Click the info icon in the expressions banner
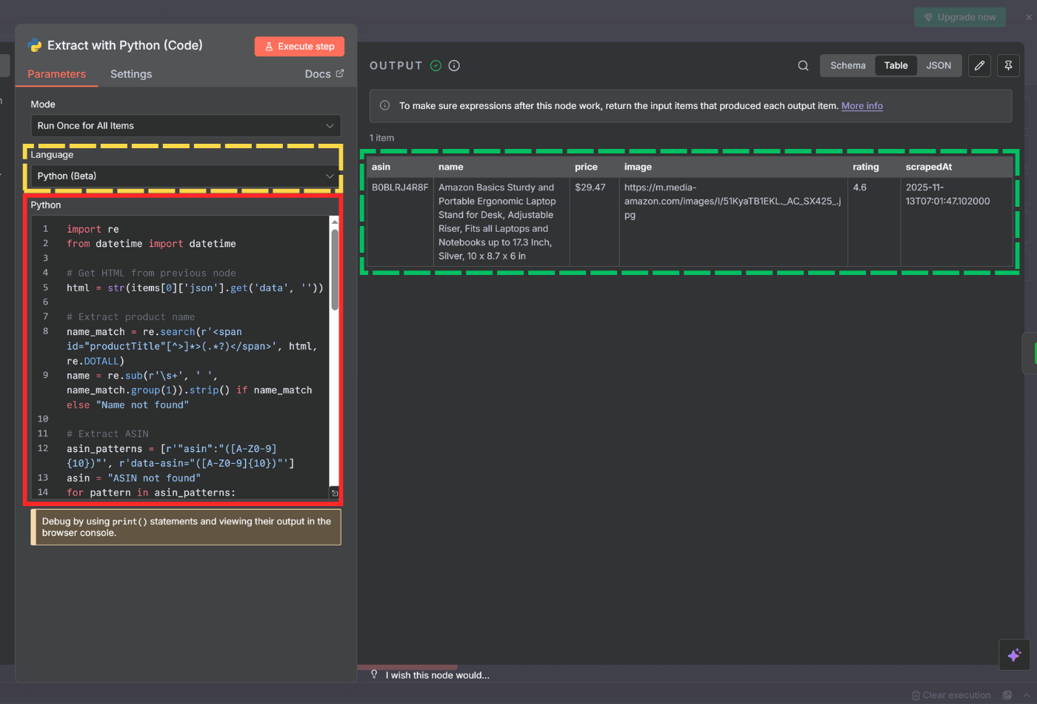Viewport: 1037px width, 704px height. (384, 105)
